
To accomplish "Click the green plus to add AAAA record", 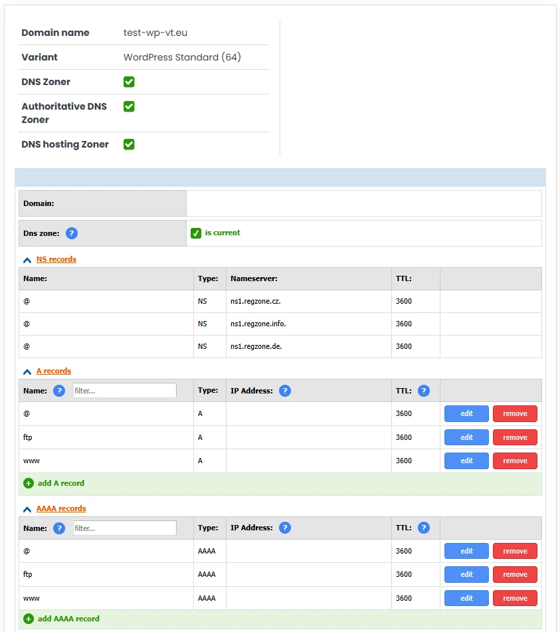I will pyautogui.click(x=28, y=619).
